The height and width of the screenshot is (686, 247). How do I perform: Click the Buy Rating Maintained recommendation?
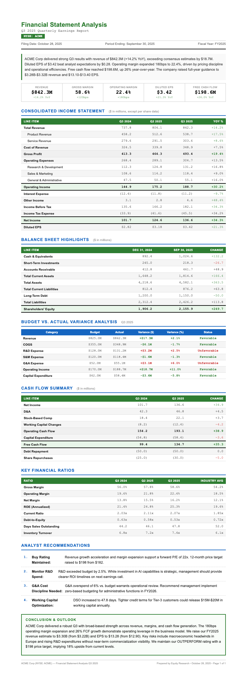pos(124,560)
